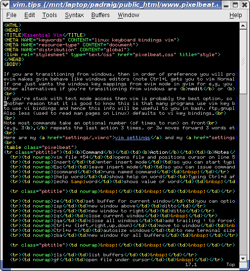Minimize the vim.tips window
Screen dimensions: 250x271
point(226,5)
